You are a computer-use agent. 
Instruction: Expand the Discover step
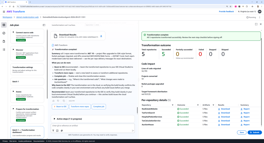[13, 50]
